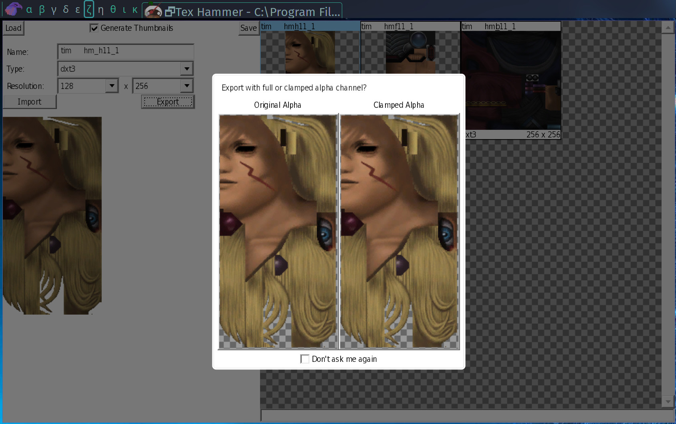676x424 pixels.
Task: Switch to workspace gamma
Action: point(54,10)
